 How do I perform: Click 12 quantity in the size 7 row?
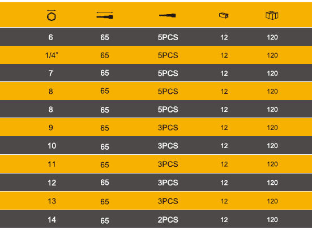(x=224, y=73)
